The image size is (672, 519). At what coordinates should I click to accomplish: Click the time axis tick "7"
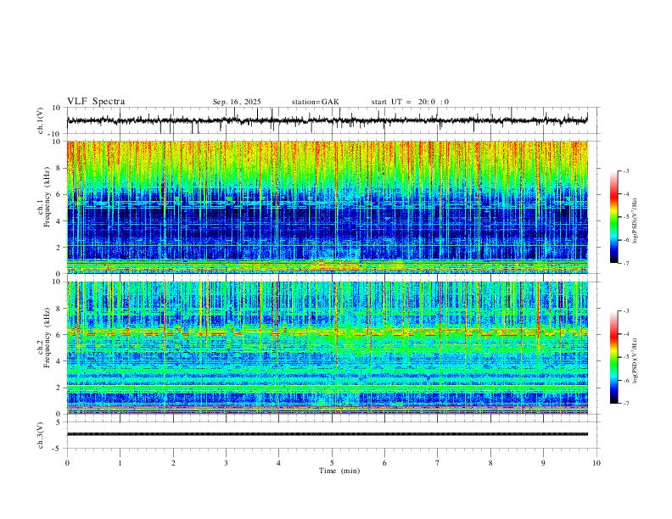(438, 463)
